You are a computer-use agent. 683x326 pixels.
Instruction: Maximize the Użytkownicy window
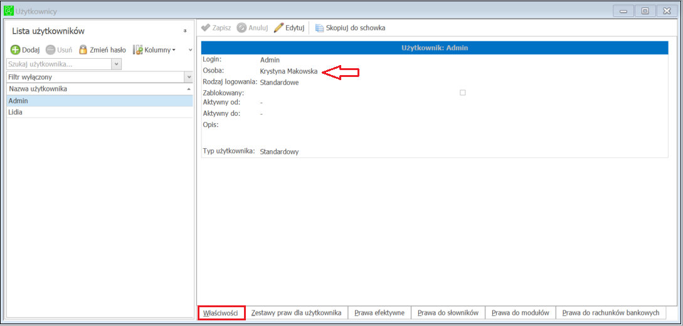click(x=645, y=11)
